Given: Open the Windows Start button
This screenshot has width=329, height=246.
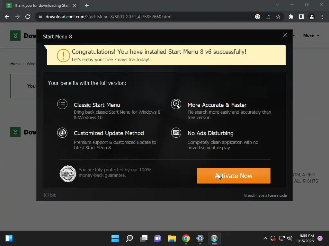Looking at the screenshot, I should point(115,238).
